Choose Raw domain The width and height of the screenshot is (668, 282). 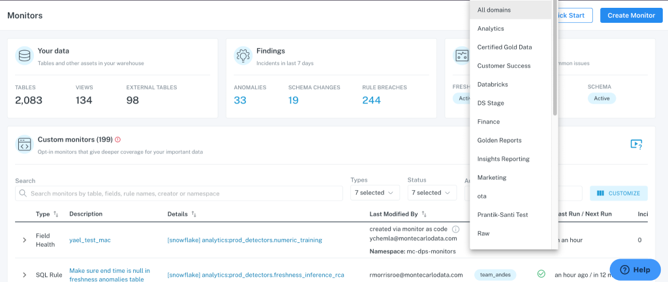(511, 234)
